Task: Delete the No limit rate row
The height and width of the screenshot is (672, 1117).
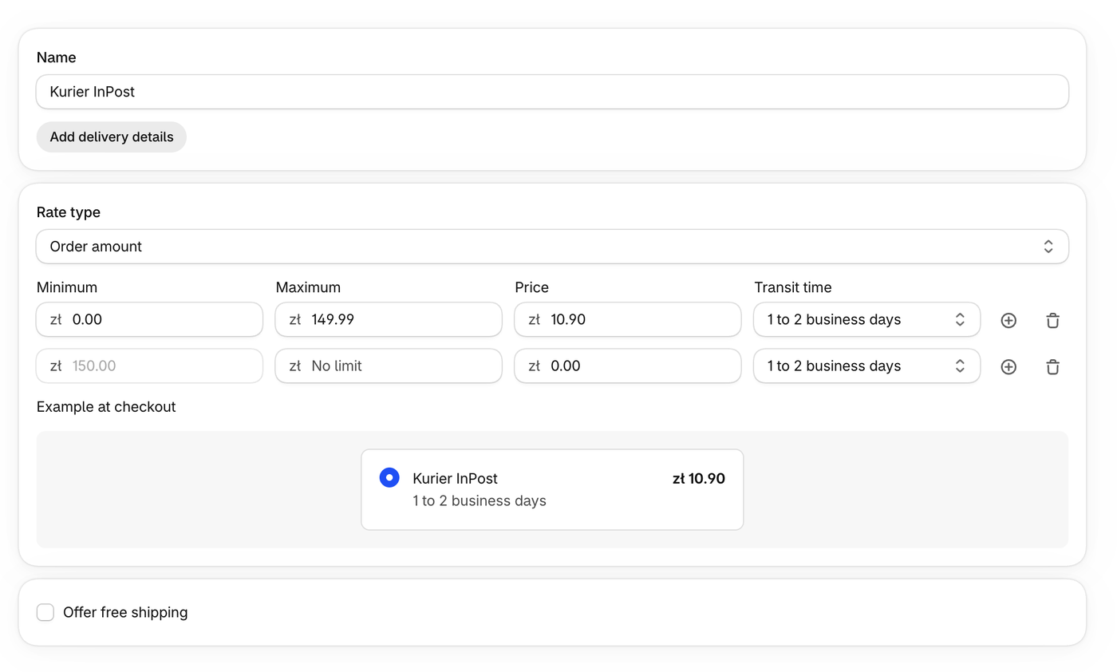Action: coord(1052,366)
